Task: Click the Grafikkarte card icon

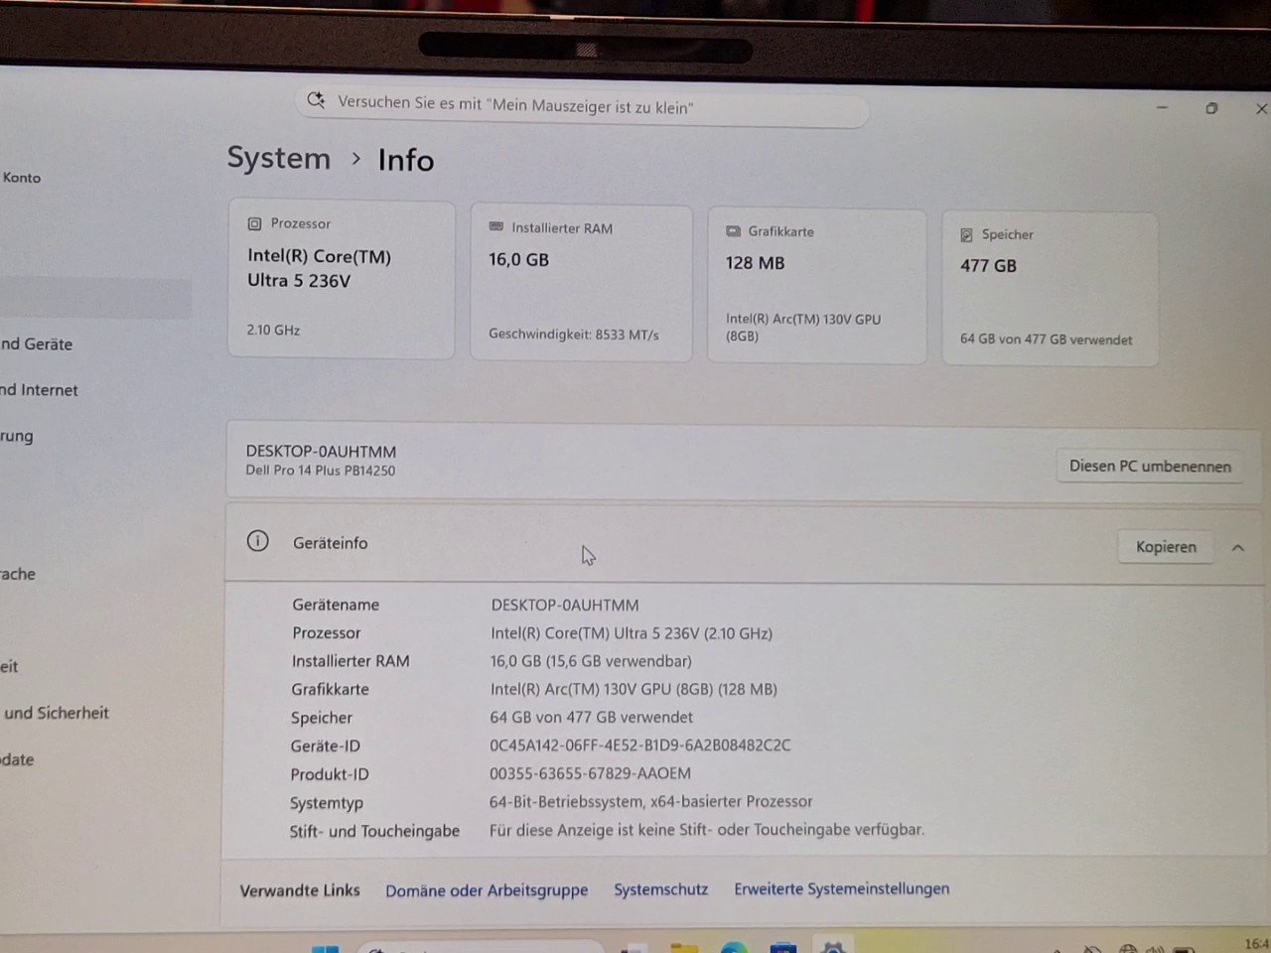Action: (x=733, y=231)
